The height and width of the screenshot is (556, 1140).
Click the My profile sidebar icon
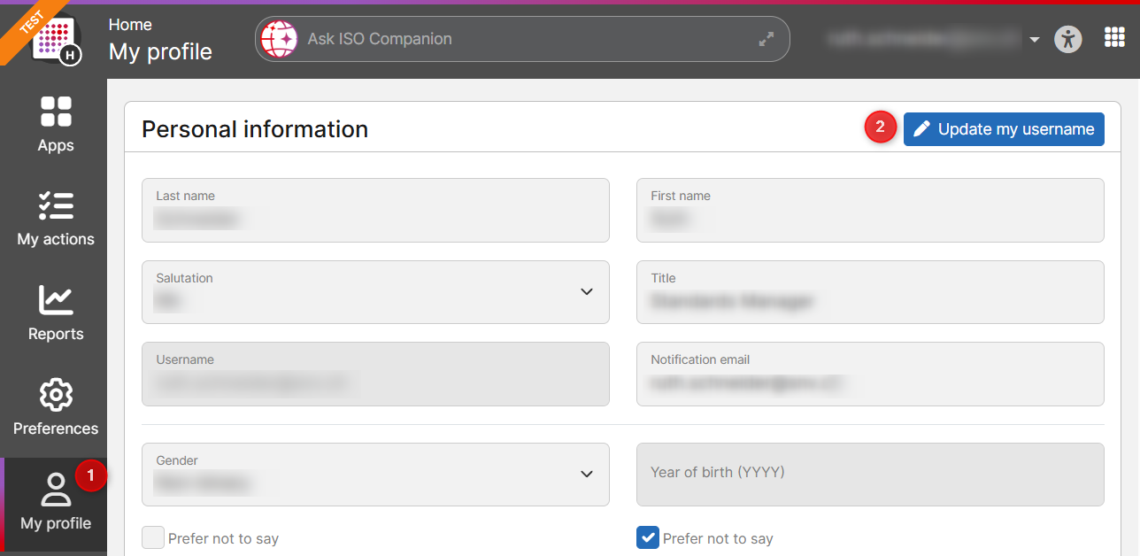point(55,501)
